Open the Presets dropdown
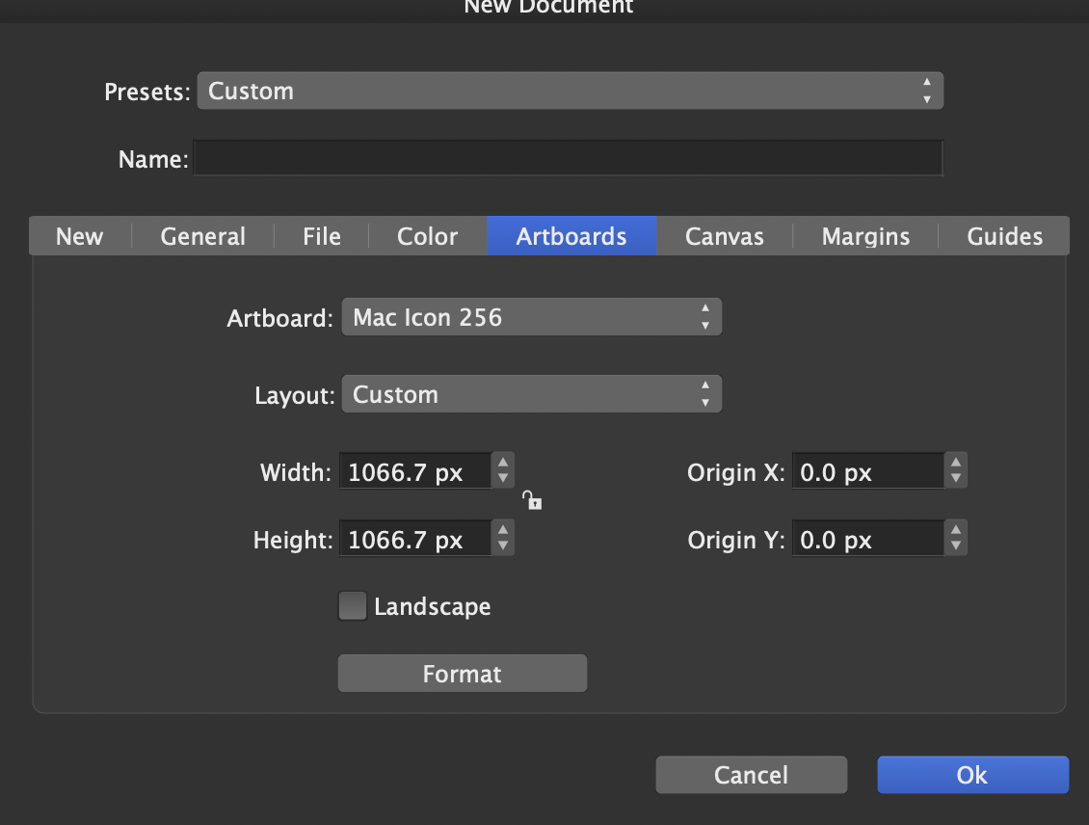1089x825 pixels. tap(570, 92)
